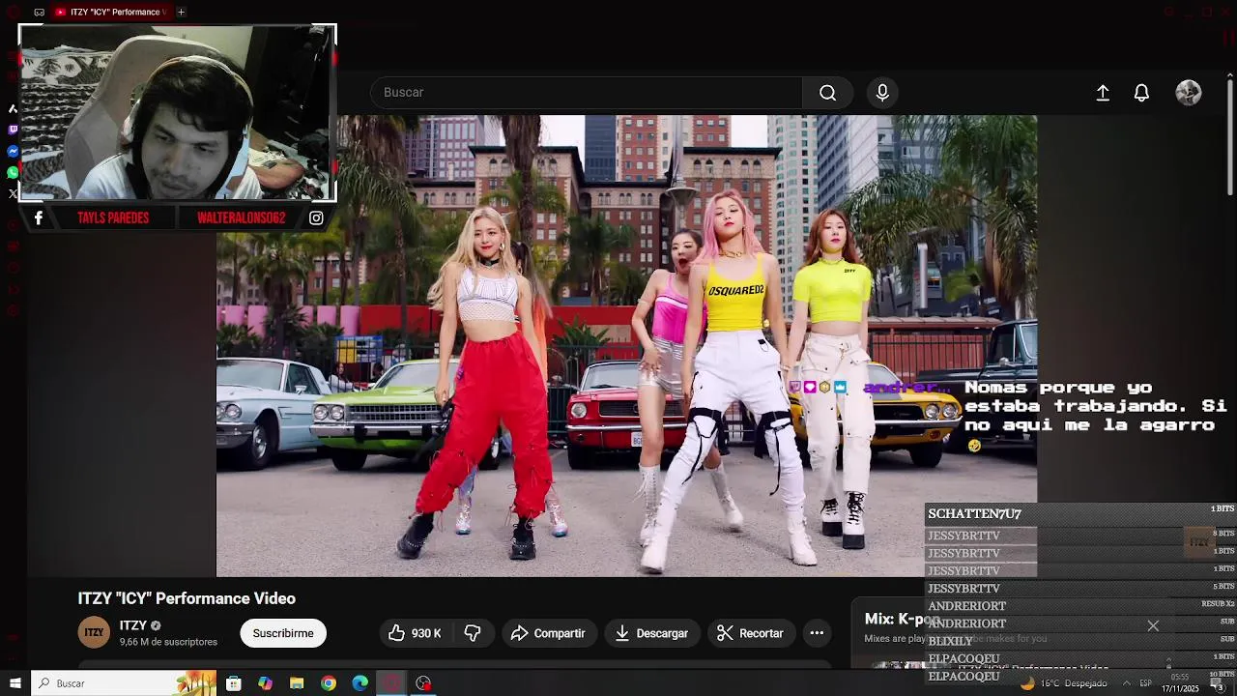Image resolution: width=1237 pixels, height=696 pixels.
Task: Click the subscriber count 9,66 M de suscriptores
Action: coord(168,642)
